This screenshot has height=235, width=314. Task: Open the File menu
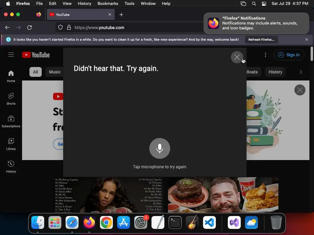point(39,3)
